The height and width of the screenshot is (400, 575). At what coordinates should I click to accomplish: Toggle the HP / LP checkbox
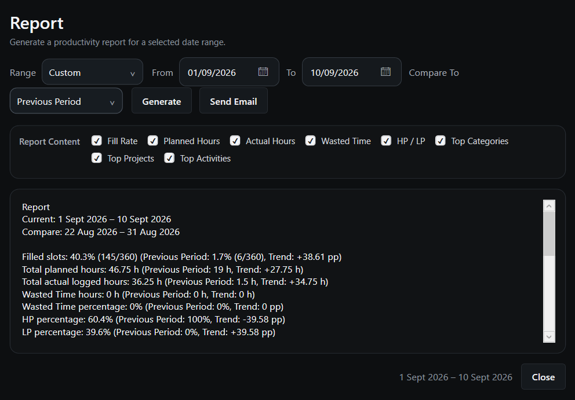click(386, 141)
